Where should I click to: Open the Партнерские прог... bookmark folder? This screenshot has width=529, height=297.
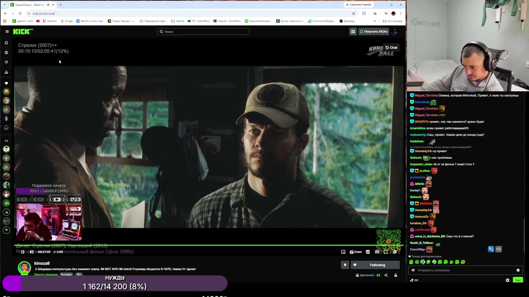click(153, 21)
